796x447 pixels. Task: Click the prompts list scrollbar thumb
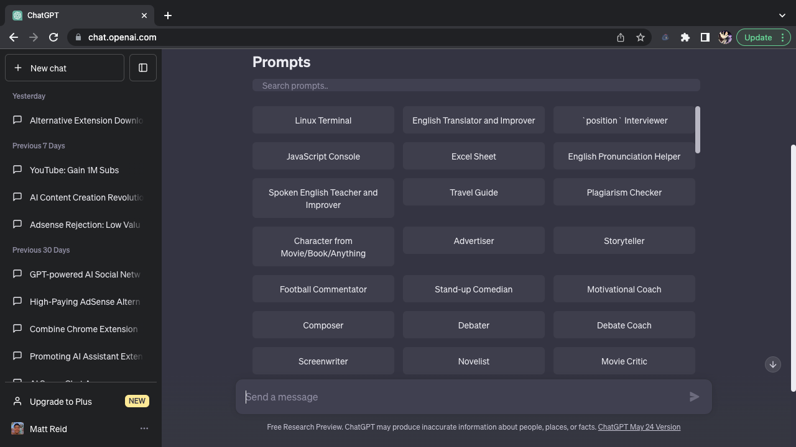698,130
